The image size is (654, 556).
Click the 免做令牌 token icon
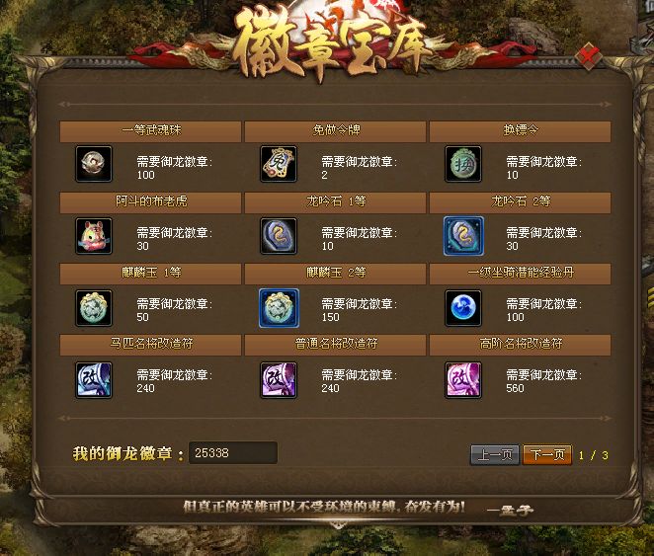tap(279, 164)
